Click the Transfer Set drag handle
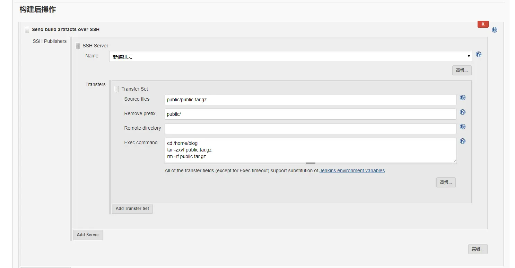Screen dimensions: 515x268 coord(116,89)
